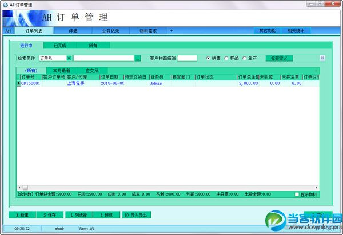Screen dimensions: 343x235
Task: Select the 生产 radio button
Action: point(244,58)
